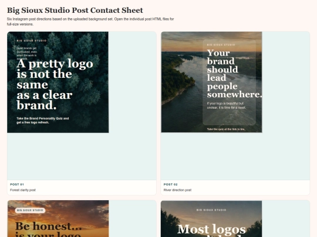Click the 'BIG SIOUX STUDIO' pill badge on the sunset post
The width and height of the screenshot is (317, 237).
(30, 210)
